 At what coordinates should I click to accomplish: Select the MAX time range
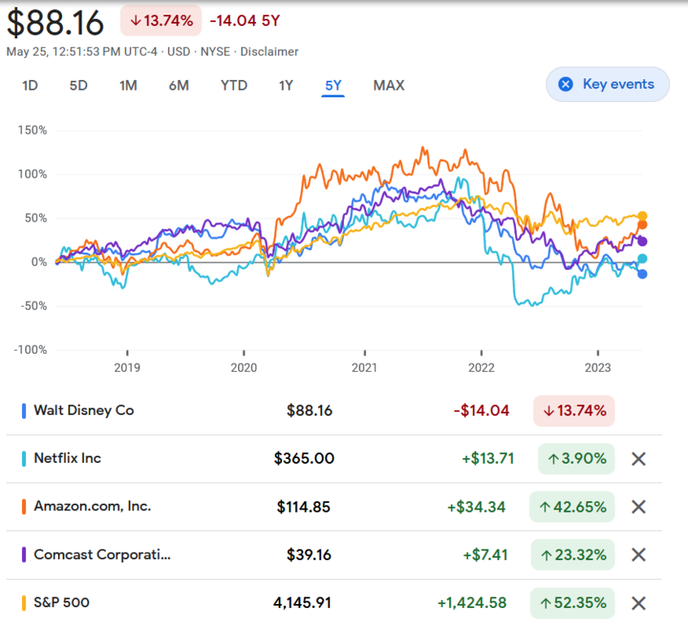388,86
